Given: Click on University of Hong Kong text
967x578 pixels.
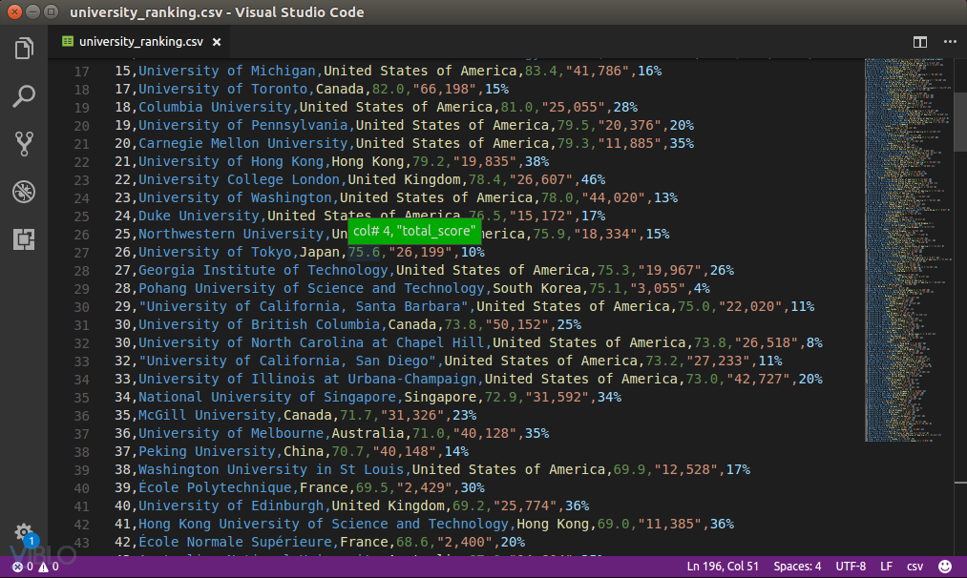Looking at the screenshot, I should coord(231,161).
